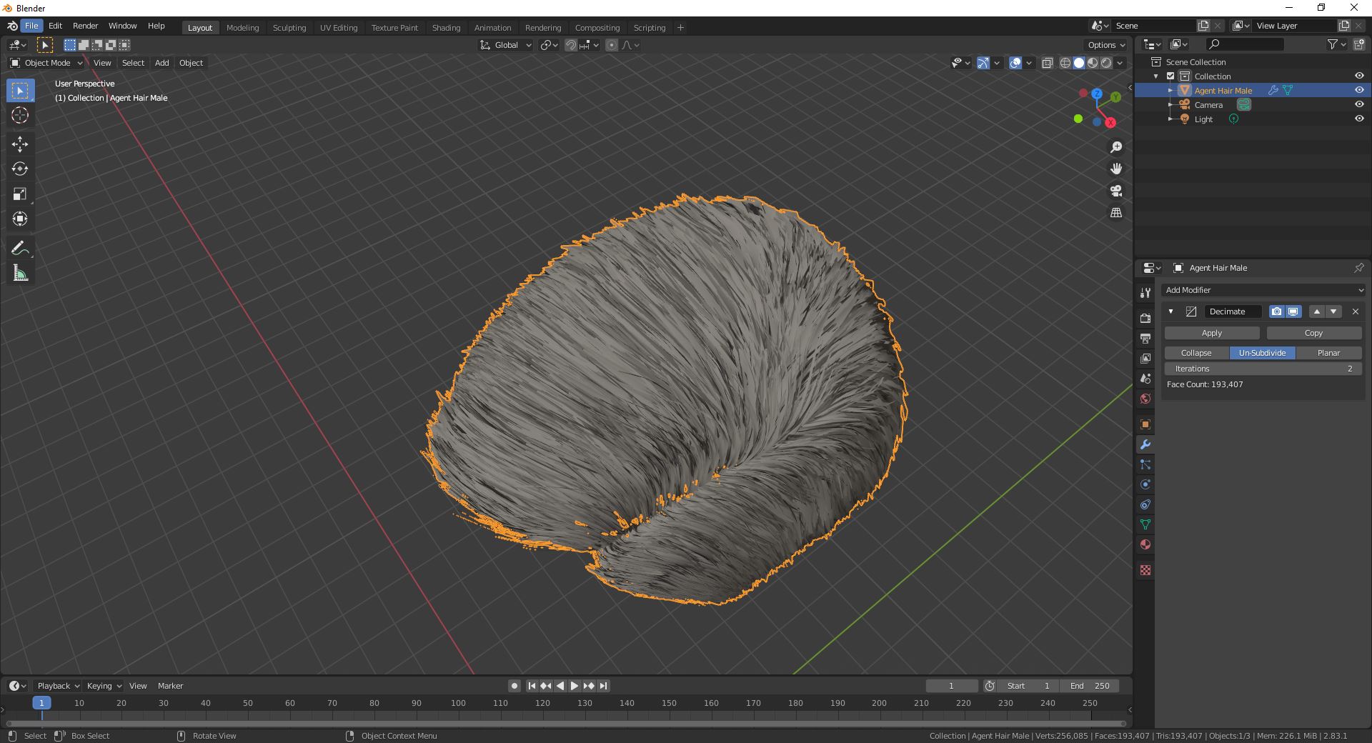This screenshot has height=743, width=1372.
Task: Activate the Transform tool
Action: coord(20,219)
